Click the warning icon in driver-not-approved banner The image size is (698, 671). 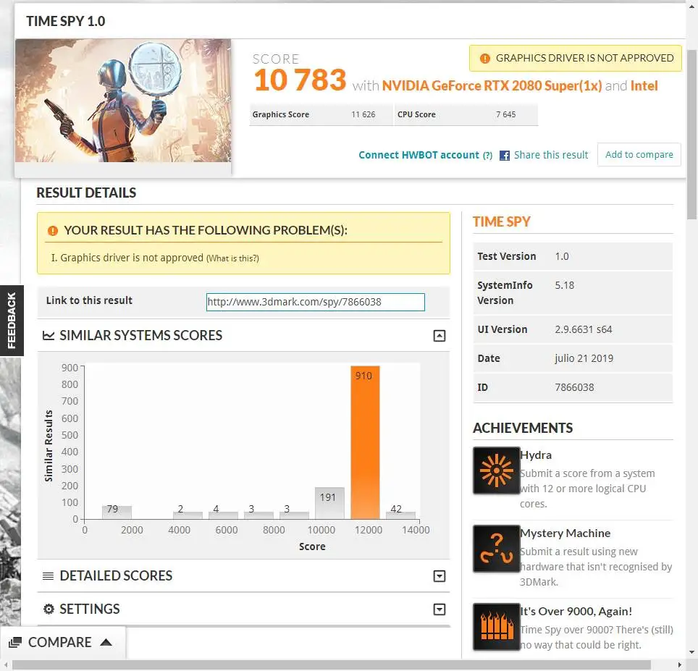click(485, 59)
